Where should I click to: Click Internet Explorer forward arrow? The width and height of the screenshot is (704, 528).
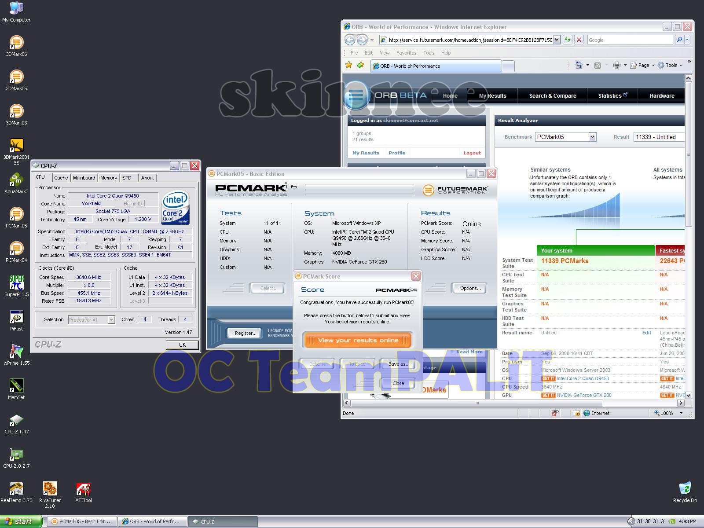362,40
